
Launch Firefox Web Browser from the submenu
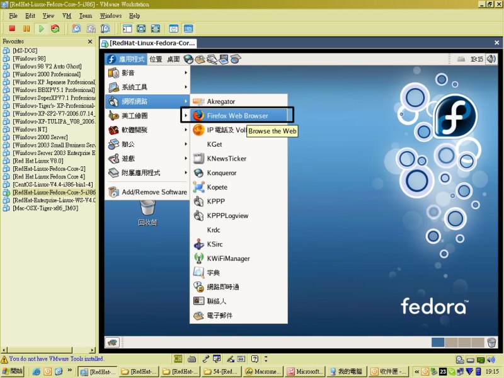point(239,116)
